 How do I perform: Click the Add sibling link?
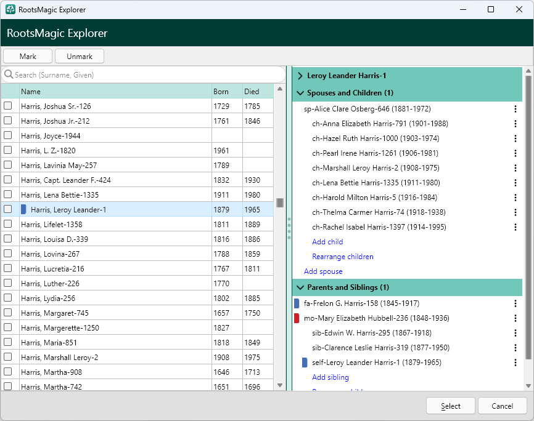[x=331, y=377]
